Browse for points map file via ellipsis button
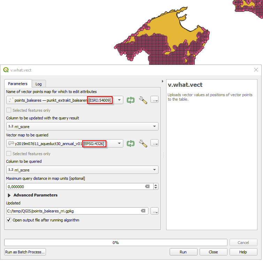 (x=154, y=100)
